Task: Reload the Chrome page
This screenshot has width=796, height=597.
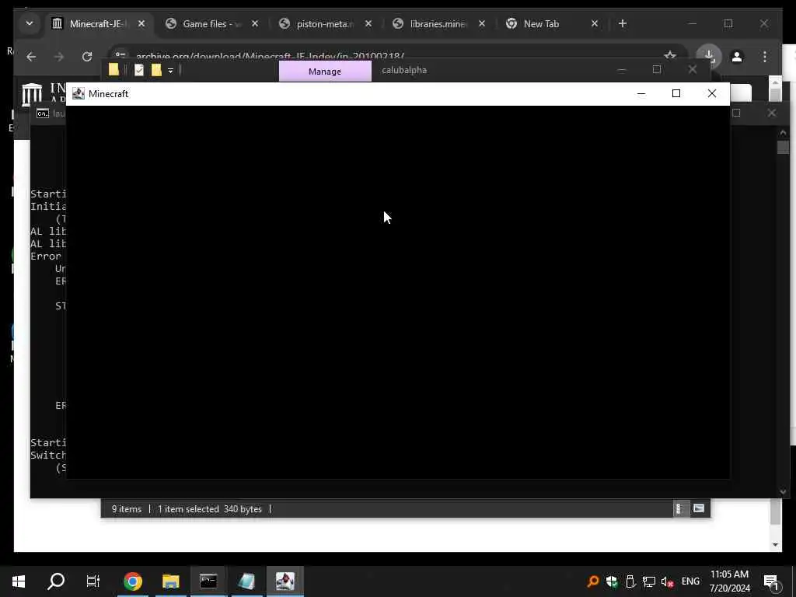Action: pos(87,57)
